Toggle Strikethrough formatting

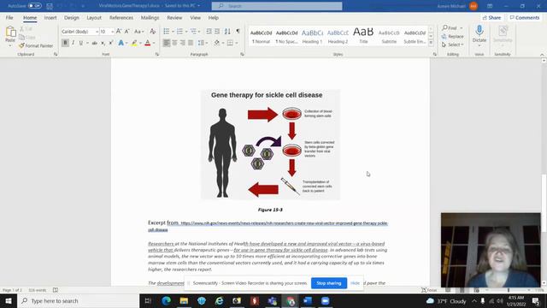click(x=95, y=43)
